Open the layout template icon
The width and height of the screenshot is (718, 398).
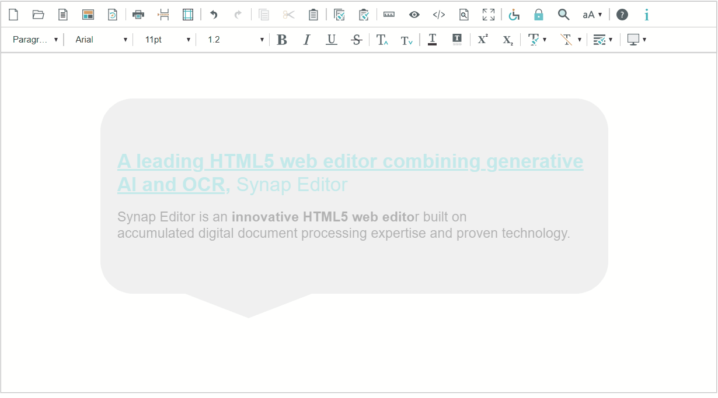point(88,15)
